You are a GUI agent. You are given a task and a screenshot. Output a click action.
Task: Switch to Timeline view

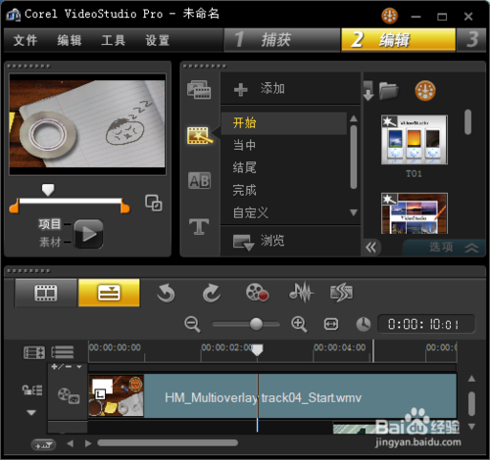coord(109,293)
